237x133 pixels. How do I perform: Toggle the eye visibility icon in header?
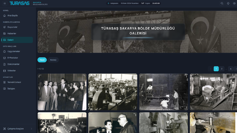point(234,3)
